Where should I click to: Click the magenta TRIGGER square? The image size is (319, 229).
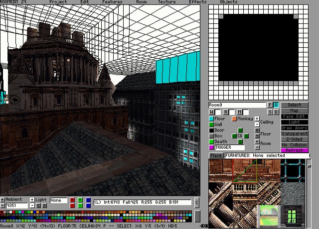coord(211,147)
